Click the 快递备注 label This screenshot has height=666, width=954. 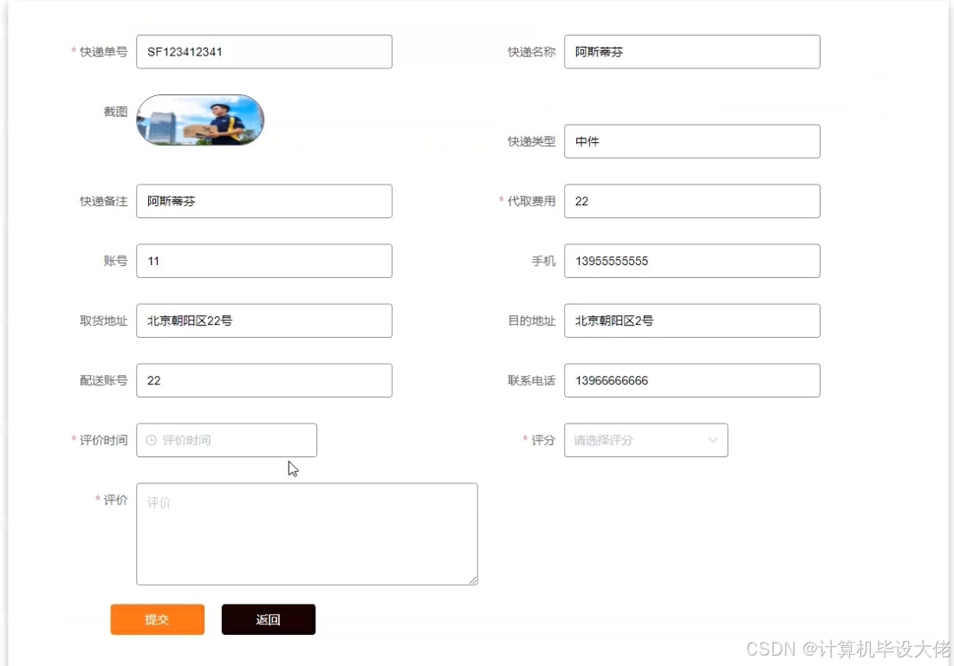[103, 201]
